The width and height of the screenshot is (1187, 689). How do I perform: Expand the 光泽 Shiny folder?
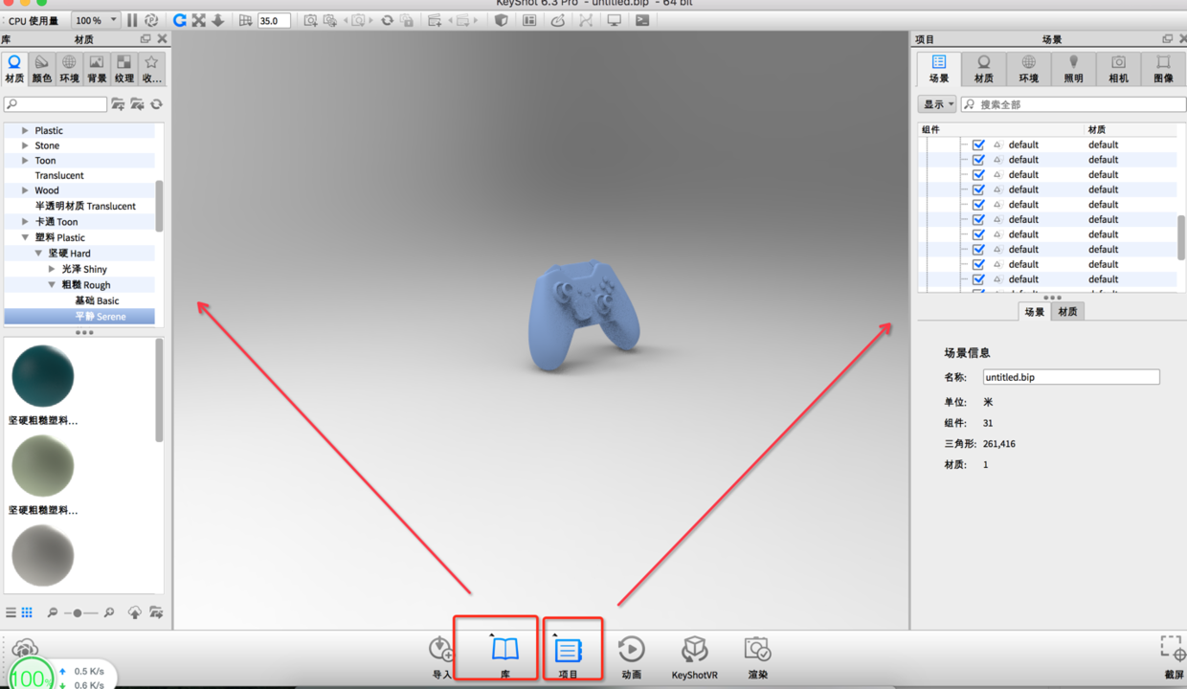52,269
